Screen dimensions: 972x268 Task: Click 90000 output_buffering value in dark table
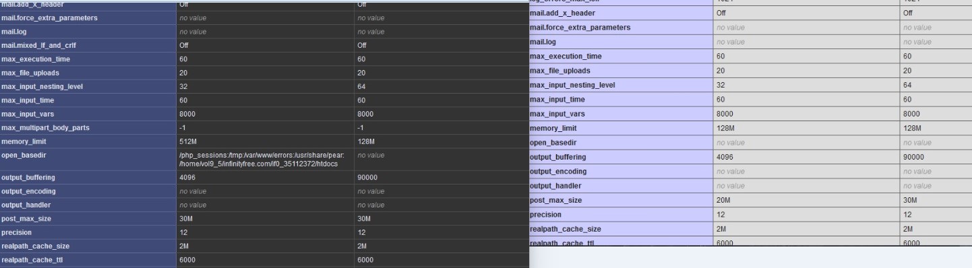[368, 178]
